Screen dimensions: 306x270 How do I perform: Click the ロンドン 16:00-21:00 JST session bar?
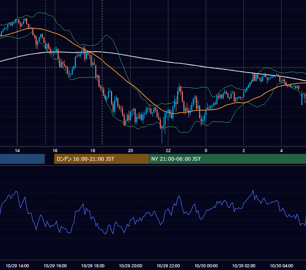[101, 159]
